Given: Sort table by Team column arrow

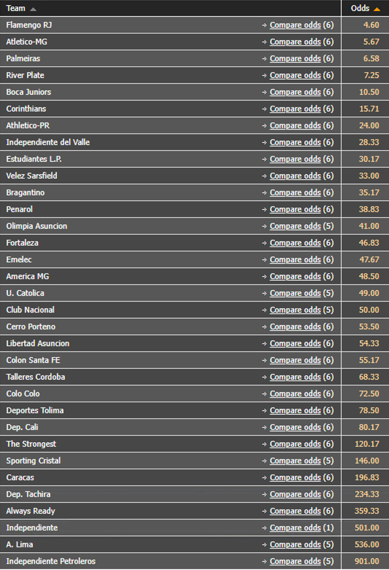Looking at the screenshot, I should point(33,9).
